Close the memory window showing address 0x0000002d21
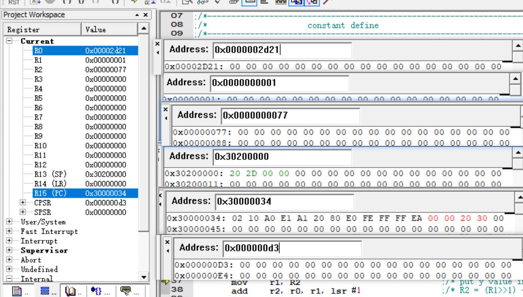523x297 pixels. (157, 43)
